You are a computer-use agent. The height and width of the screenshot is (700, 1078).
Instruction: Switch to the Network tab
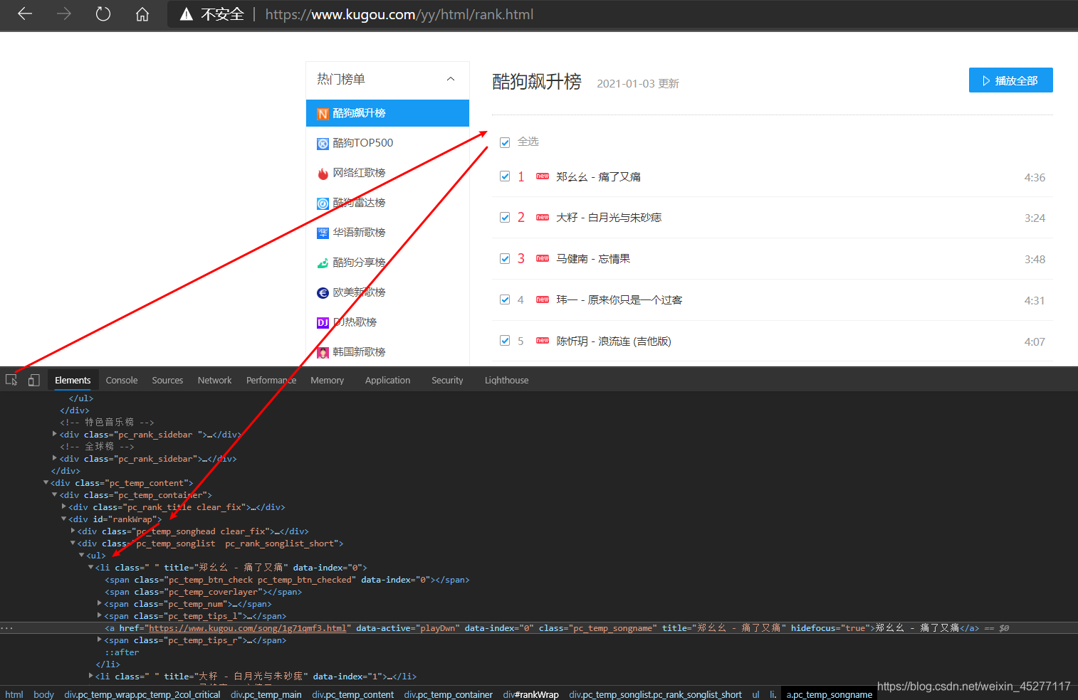pos(214,380)
